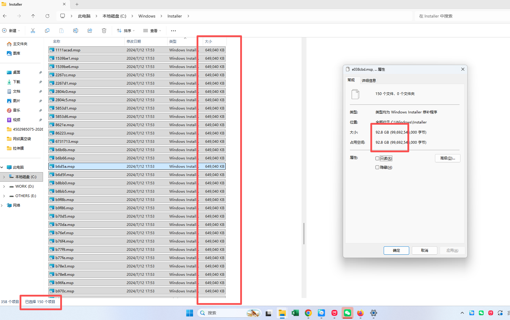Click the 在 Installer 中搜索 search box
The width and height of the screenshot is (510, 320).
[x=463, y=16]
